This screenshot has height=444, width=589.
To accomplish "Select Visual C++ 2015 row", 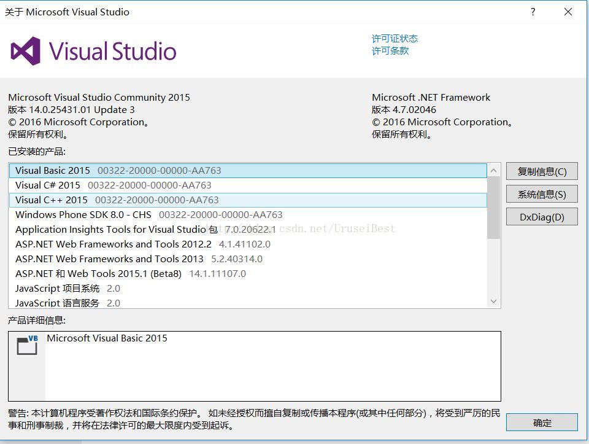I will pos(248,200).
